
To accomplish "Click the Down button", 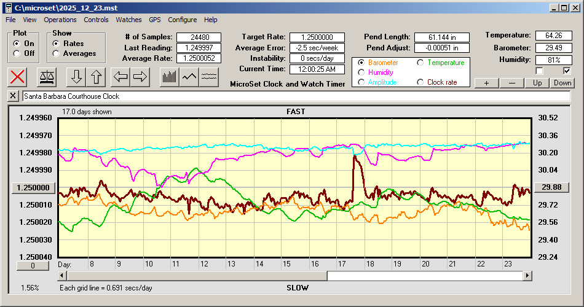I will click(x=562, y=83).
